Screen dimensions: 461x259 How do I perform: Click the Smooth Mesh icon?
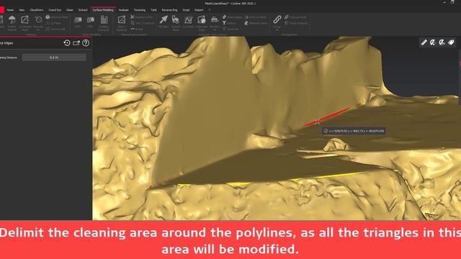pos(176,19)
